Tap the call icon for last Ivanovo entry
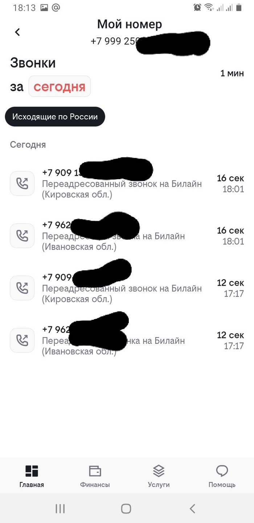 pos(22,340)
